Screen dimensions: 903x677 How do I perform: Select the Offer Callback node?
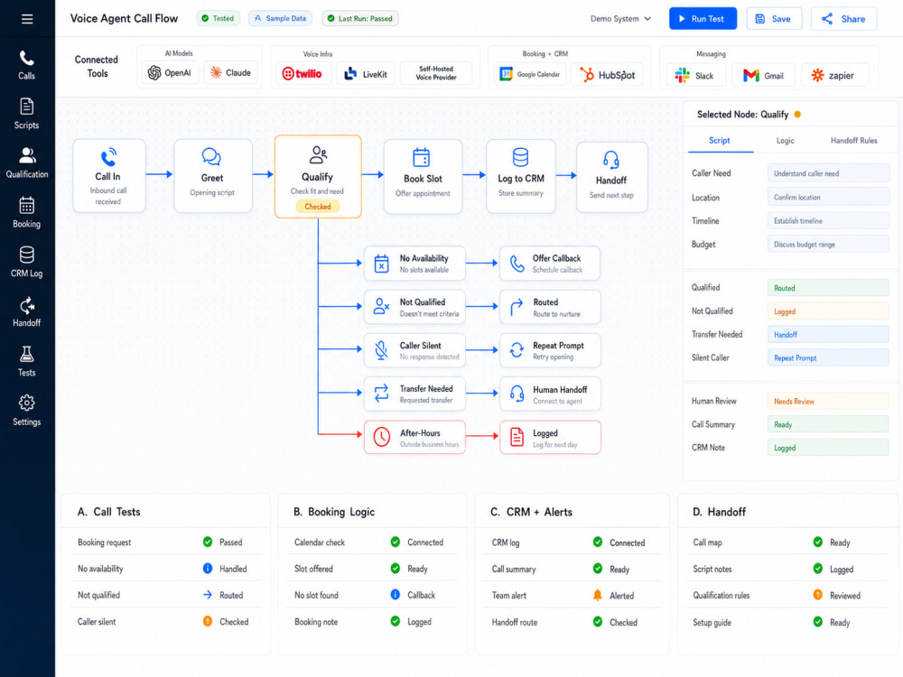pyautogui.click(x=549, y=263)
